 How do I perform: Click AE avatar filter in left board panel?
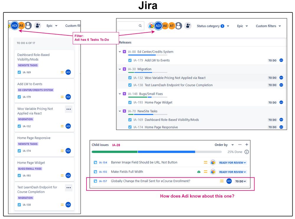(x=22, y=26)
